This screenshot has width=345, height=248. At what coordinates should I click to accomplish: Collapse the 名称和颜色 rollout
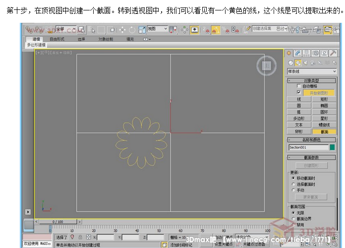tap(312, 140)
